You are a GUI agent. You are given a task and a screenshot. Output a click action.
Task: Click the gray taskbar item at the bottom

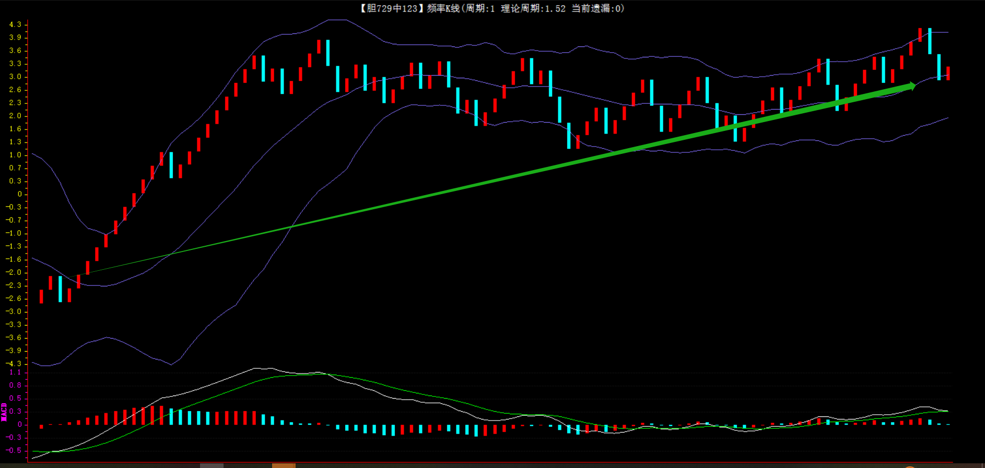click(x=212, y=465)
